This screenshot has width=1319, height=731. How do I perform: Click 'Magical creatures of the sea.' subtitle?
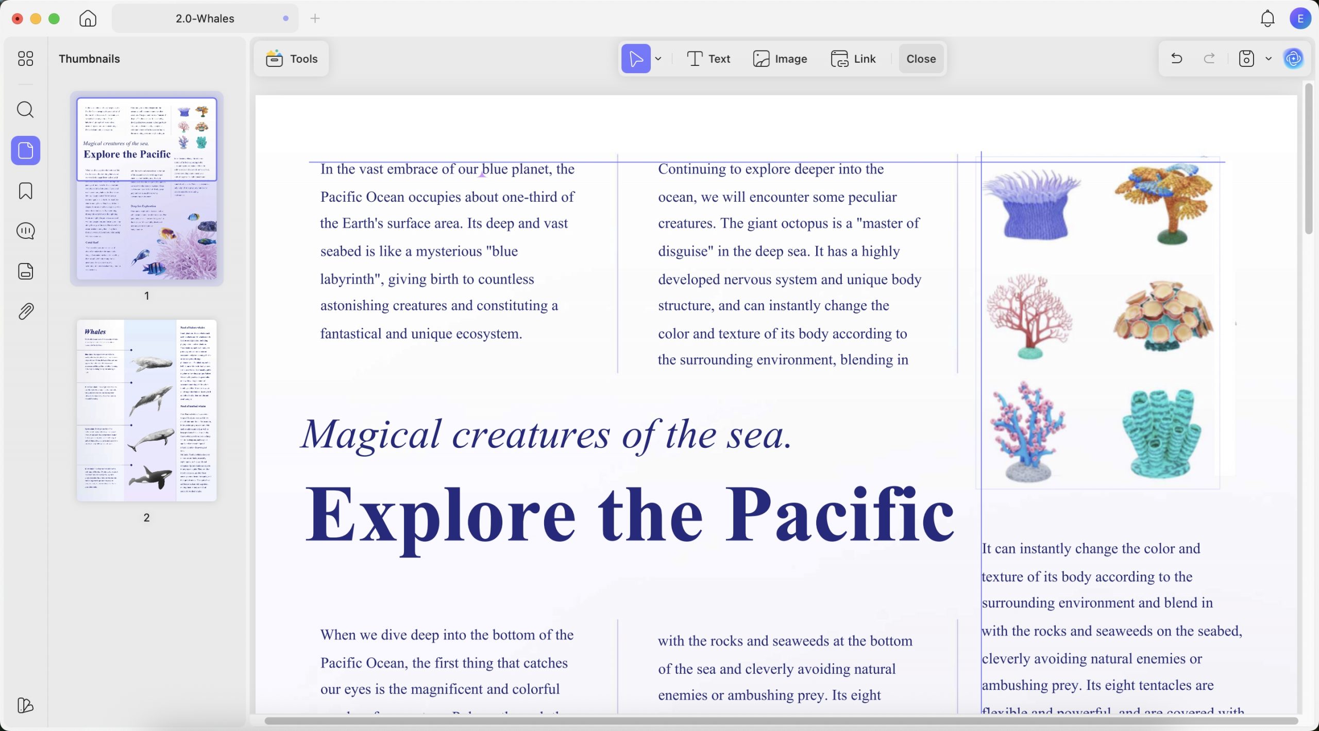[546, 436]
